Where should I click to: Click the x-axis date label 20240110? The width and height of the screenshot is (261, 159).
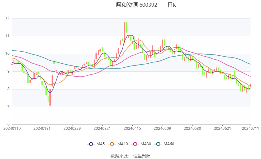(x=12, y=129)
